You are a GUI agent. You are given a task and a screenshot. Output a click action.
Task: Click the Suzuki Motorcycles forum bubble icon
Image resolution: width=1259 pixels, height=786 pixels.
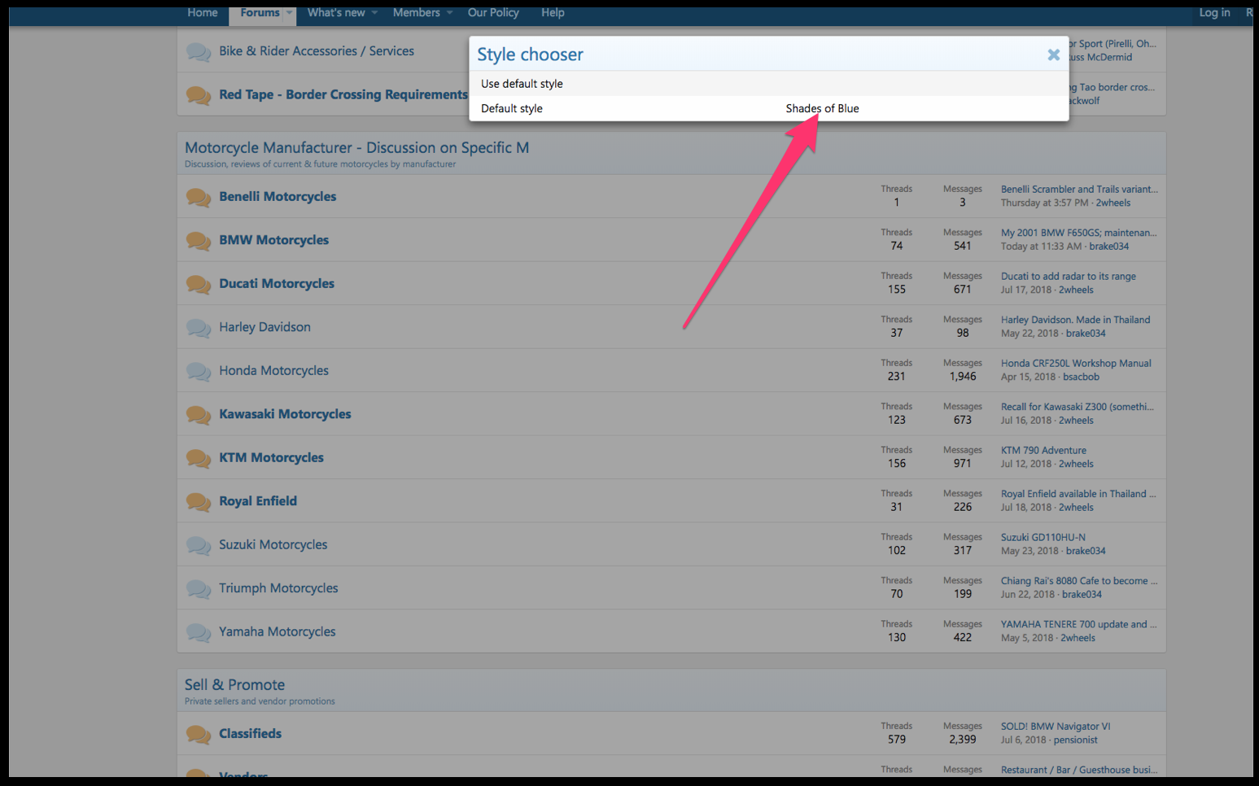[x=198, y=545]
